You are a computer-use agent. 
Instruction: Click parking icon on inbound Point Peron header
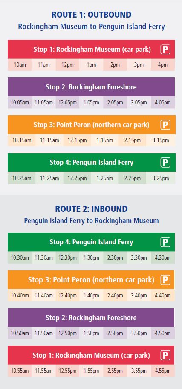coord(165,280)
